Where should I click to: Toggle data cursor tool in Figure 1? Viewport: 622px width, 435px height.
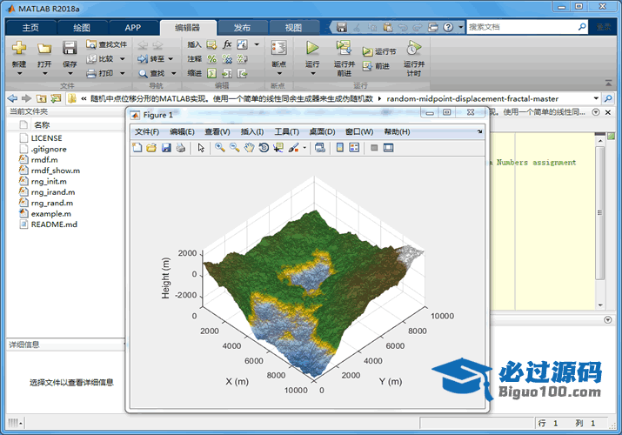(x=278, y=148)
